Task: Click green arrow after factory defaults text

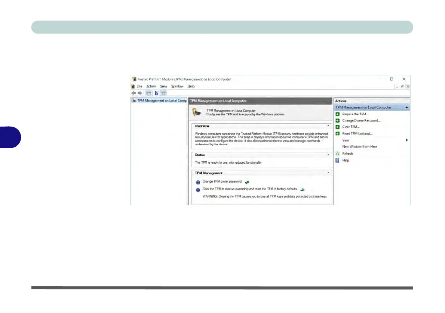Action: (x=303, y=190)
